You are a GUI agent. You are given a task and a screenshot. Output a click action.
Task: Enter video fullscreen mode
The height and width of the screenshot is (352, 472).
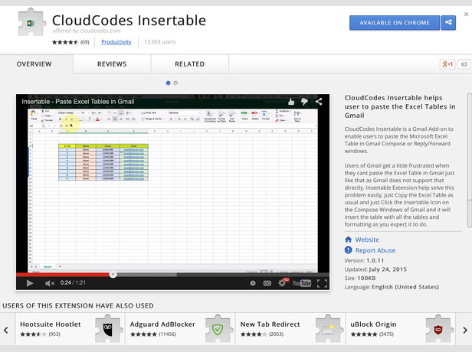point(322,283)
